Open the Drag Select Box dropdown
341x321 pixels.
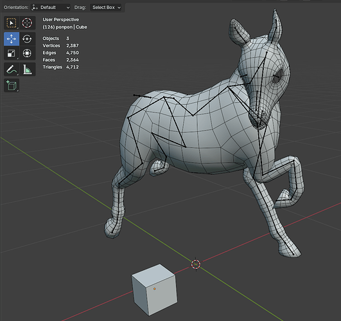click(x=106, y=8)
